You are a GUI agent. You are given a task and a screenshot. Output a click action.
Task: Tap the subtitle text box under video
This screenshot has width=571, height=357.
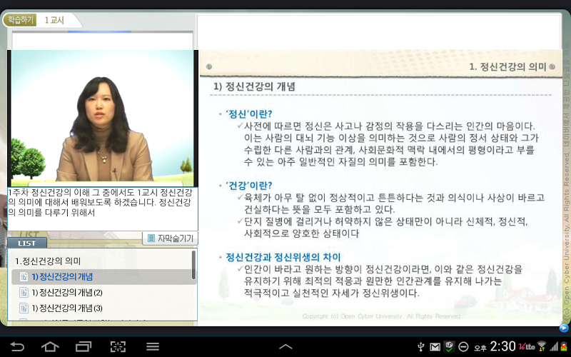click(103, 208)
